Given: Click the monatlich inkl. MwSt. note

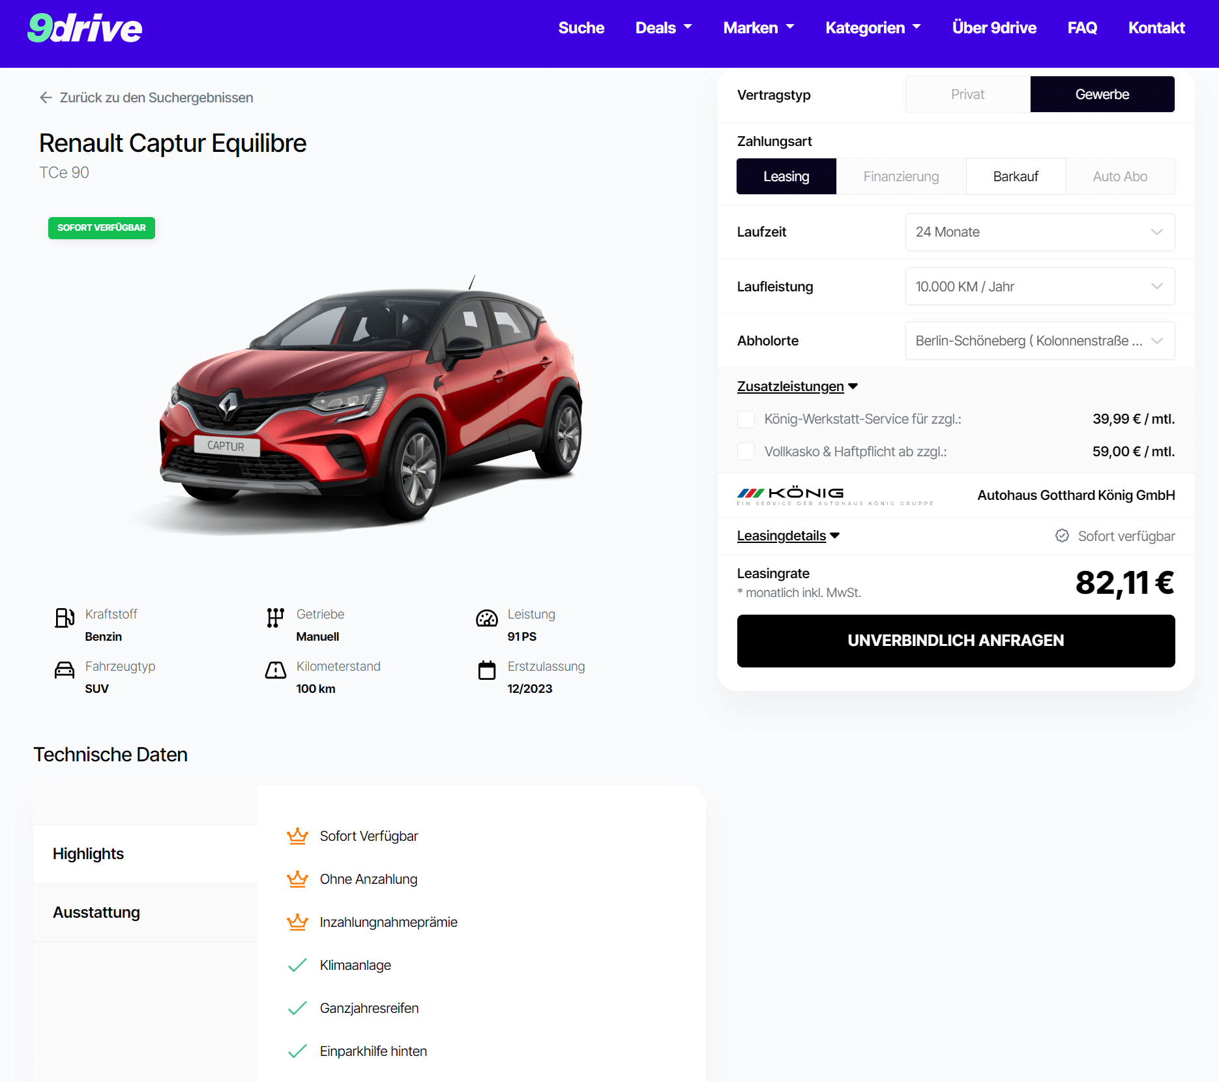Looking at the screenshot, I should tap(799, 593).
